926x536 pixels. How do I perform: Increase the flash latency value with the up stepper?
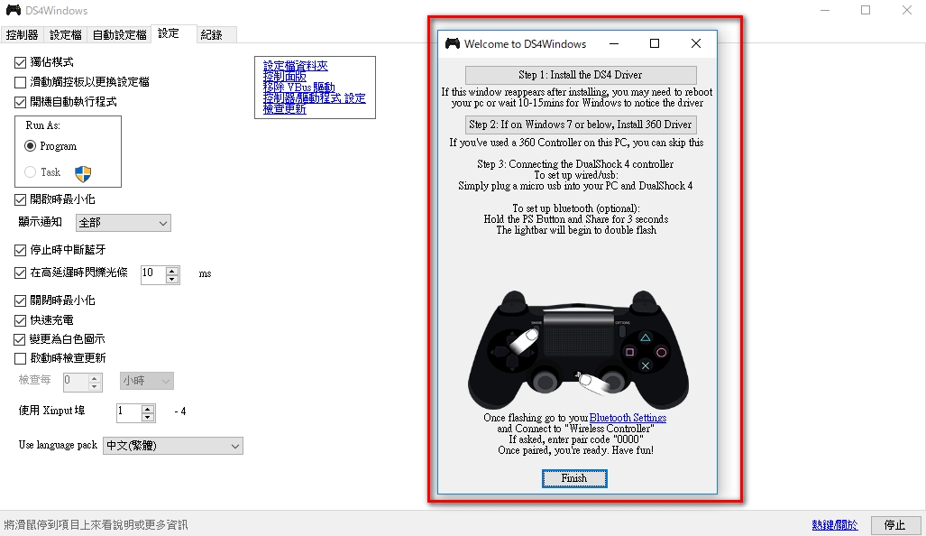pyautogui.click(x=172, y=270)
